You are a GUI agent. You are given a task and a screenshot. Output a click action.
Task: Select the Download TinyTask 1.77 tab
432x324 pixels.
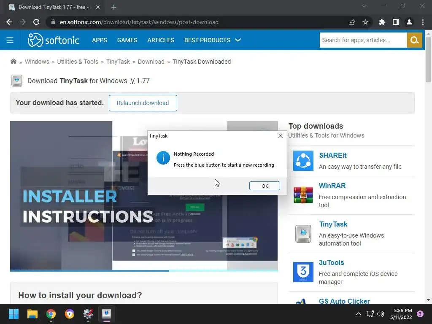coord(54,7)
